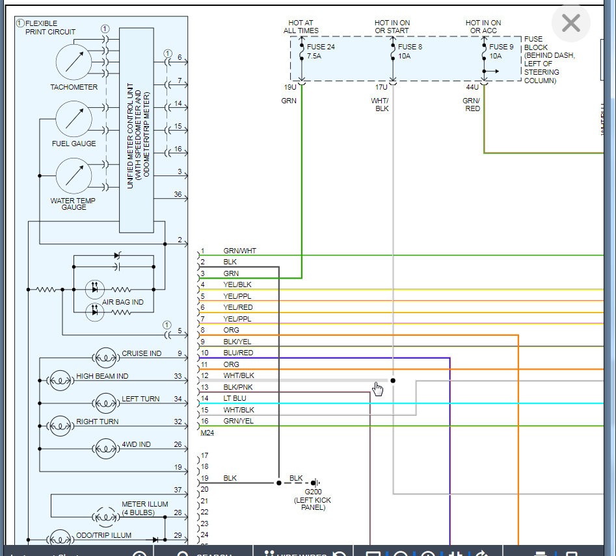Click the Tachometer gauge symbol
This screenshot has height=556, width=616.
pos(74,62)
